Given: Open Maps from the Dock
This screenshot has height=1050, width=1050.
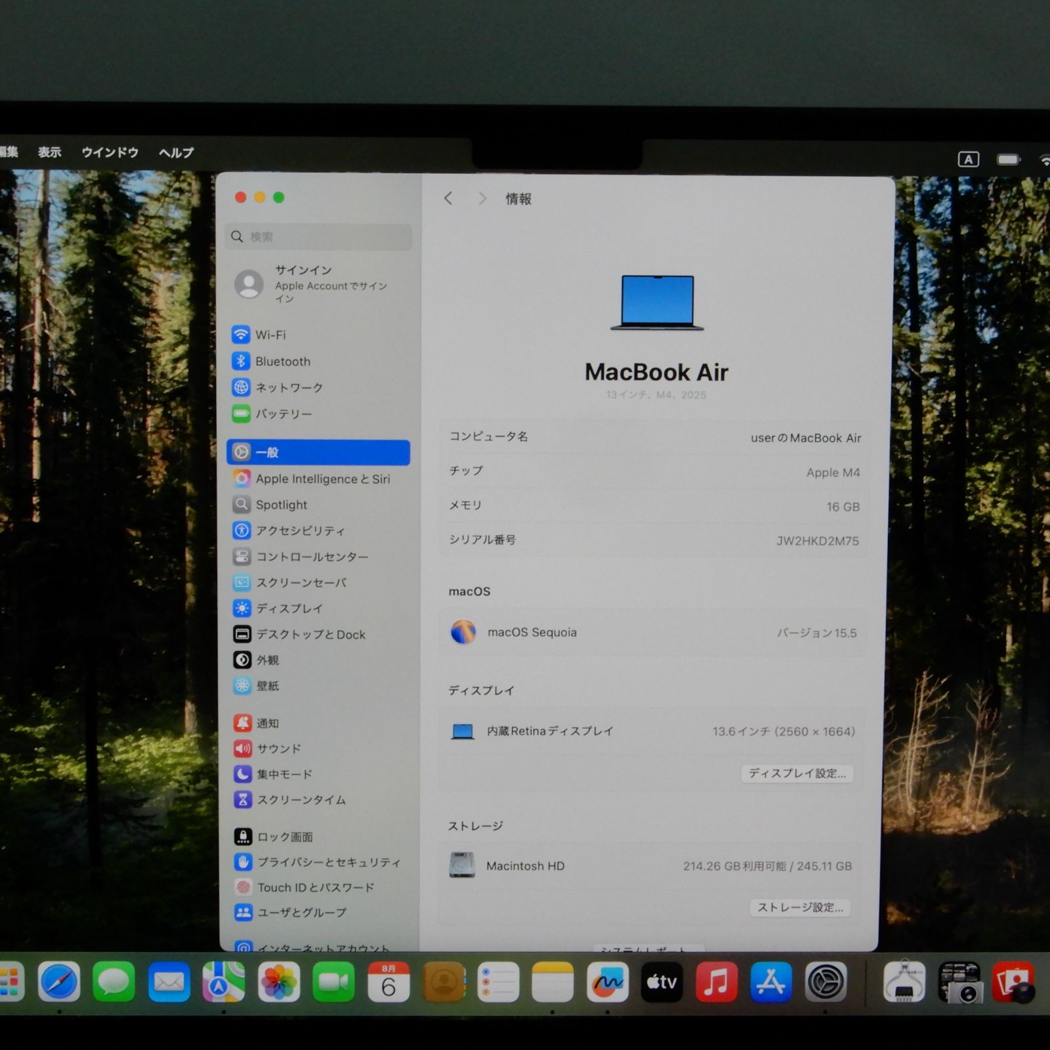Looking at the screenshot, I should (224, 982).
